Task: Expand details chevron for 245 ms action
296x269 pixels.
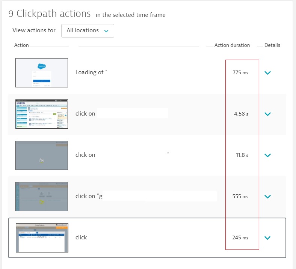Action: [267, 238]
